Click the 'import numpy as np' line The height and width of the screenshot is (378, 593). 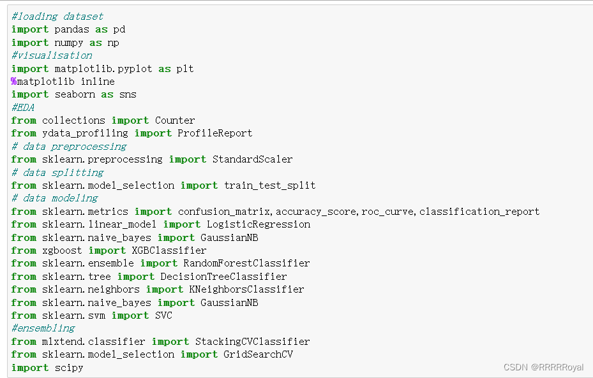(x=65, y=43)
